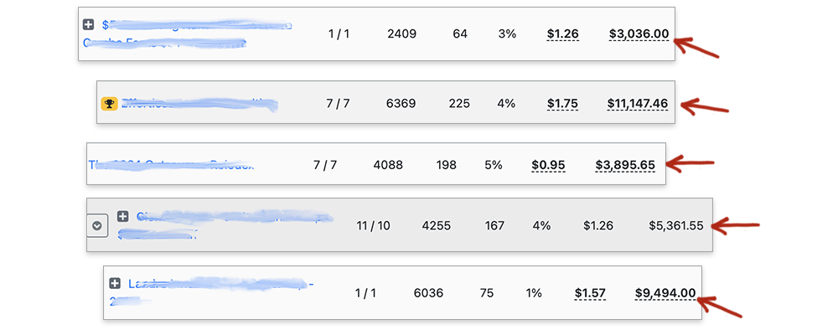Expand the plus icon in $9,494.00 row
Image resolution: width=838 pixels, height=335 pixels.
114,283
